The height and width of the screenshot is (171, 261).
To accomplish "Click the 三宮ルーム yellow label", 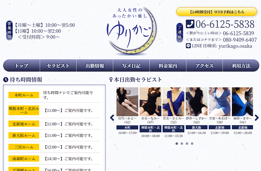I will click(x=24, y=147).
